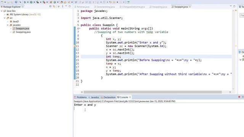Click the editor vertical scrollbar down arrow

pos(233,89)
